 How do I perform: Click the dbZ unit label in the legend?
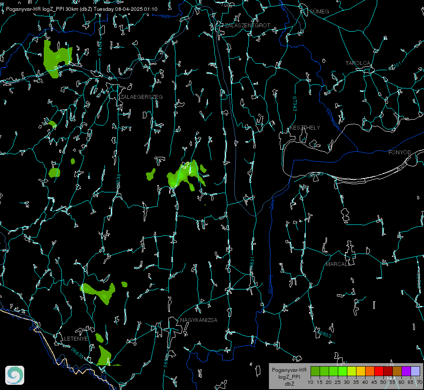[289, 384]
